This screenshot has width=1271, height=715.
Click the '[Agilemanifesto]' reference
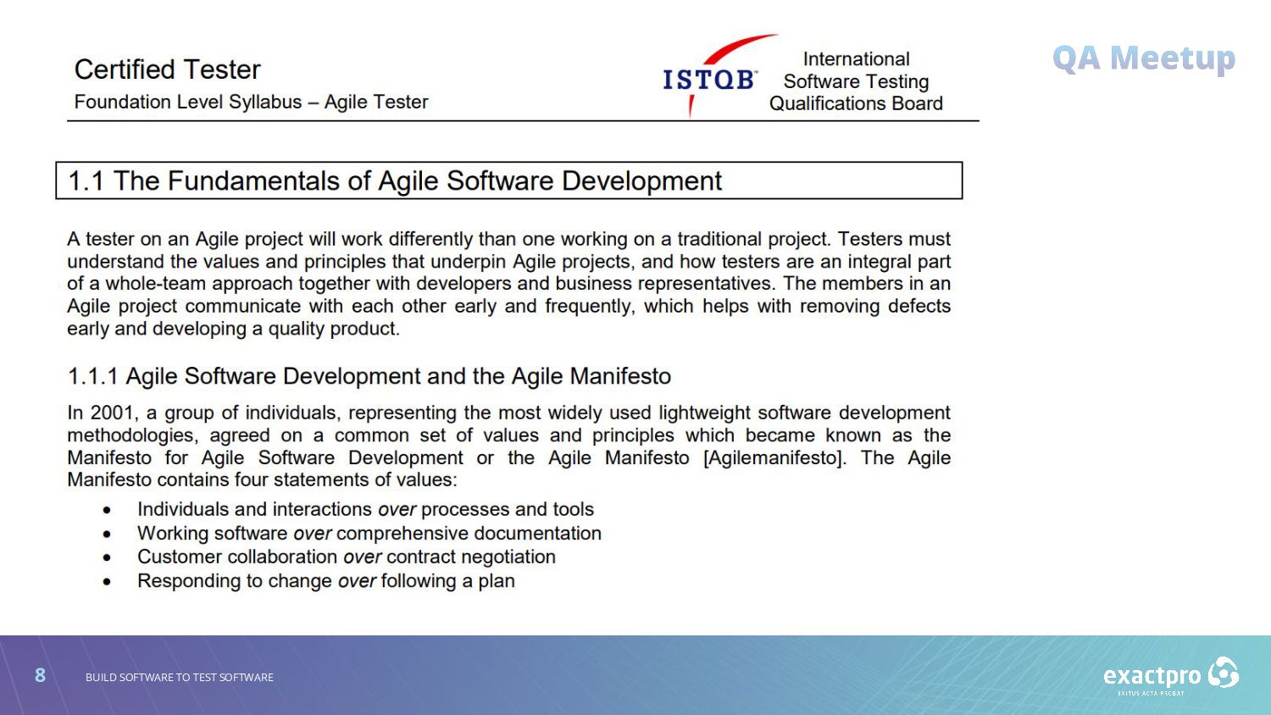(774, 458)
